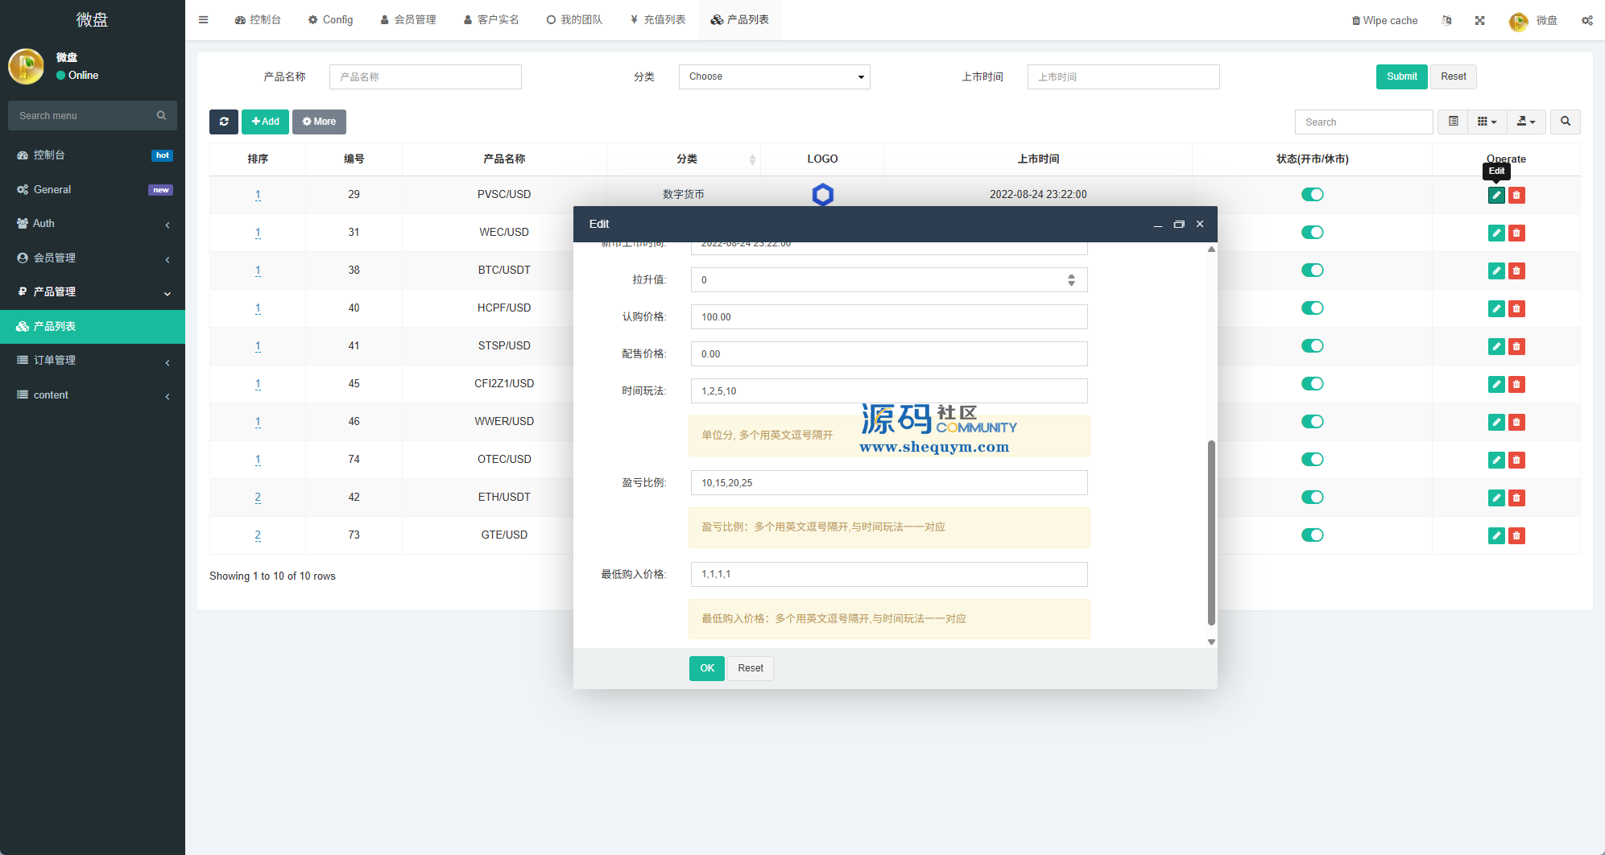Open the columns grid dropdown
Screen dimensions: 1605x855
tap(1487, 122)
